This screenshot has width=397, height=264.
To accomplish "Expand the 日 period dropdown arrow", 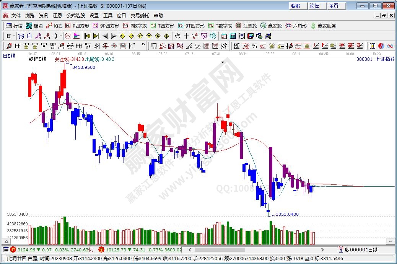I will pos(14,36).
